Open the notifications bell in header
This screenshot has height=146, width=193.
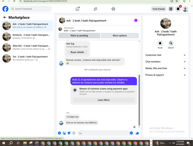(x=178, y=9)
